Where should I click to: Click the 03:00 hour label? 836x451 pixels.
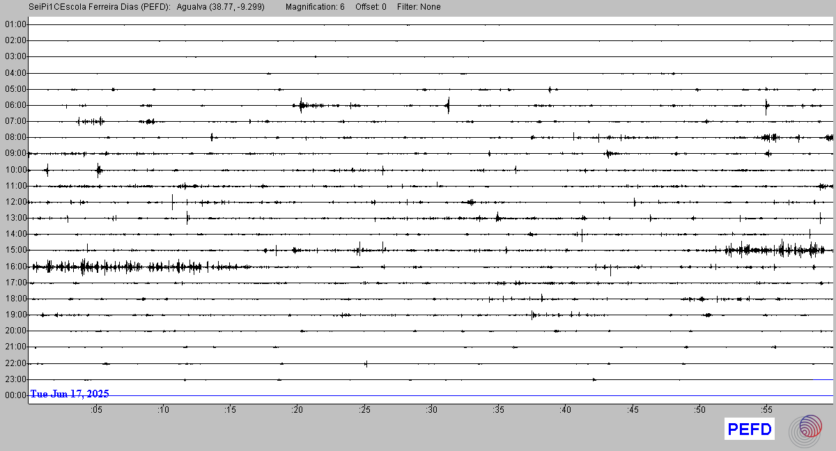(x=15, y=56)
